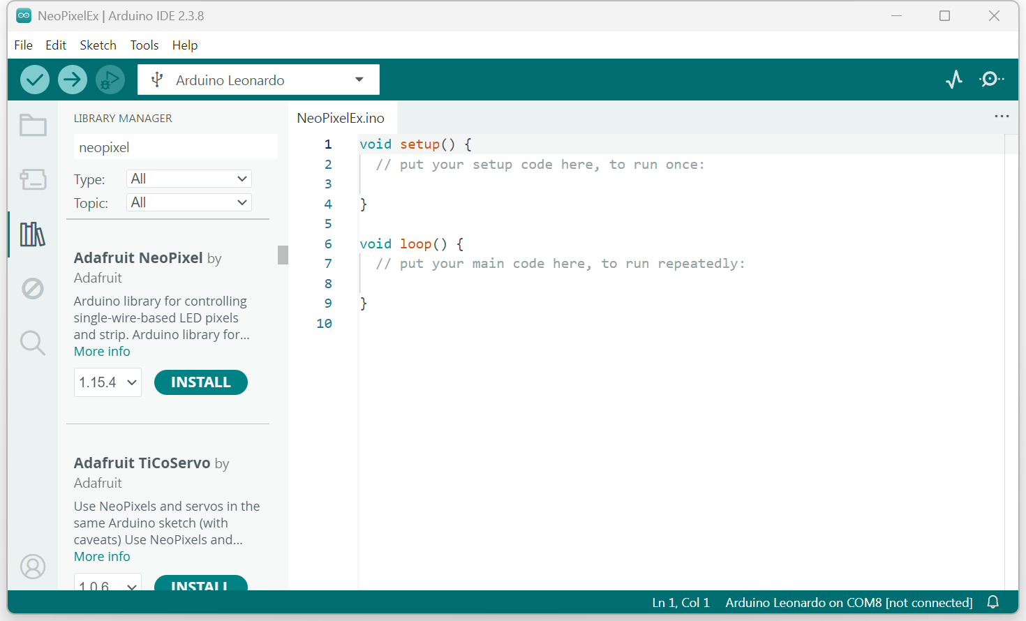Viewport: 1026px width, 621px height.
Task: Open the Type filter dropdown
Action: tap(188, 179)
